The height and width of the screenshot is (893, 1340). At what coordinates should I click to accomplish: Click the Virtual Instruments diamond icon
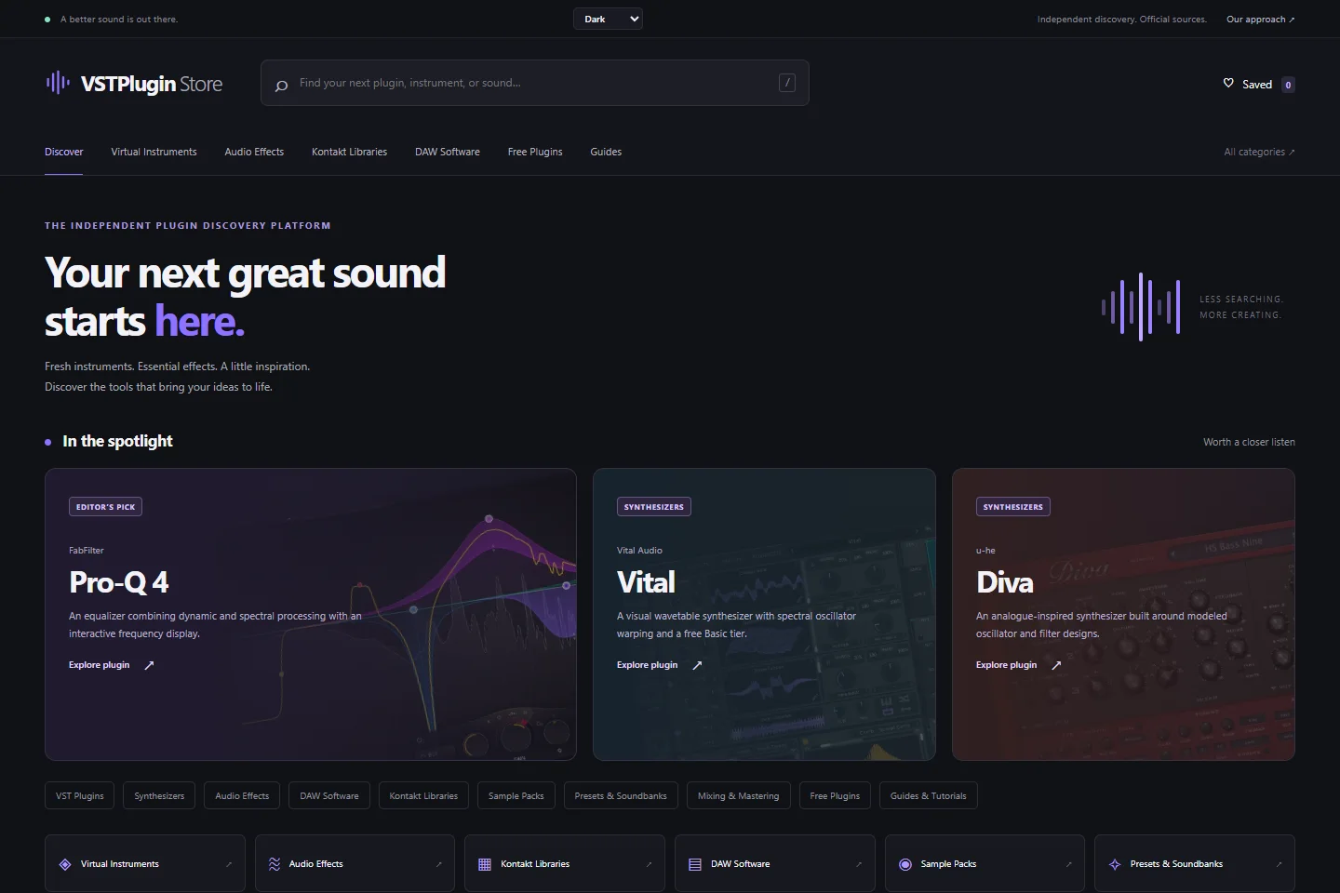click(x=65, y=864)
